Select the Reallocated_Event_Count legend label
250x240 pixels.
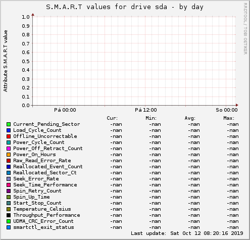(48, 167)
